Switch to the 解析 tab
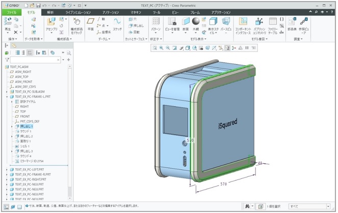The image size is (338, 213). click(x=50, y=13)
